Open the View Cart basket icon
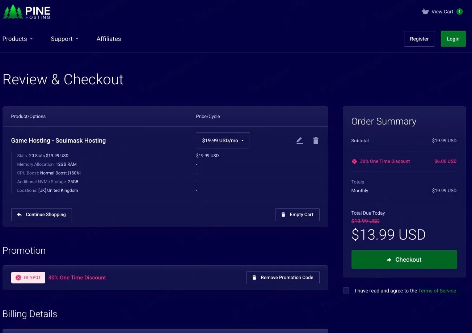Screen dimensions: 472x333 (x=425, y=12)
